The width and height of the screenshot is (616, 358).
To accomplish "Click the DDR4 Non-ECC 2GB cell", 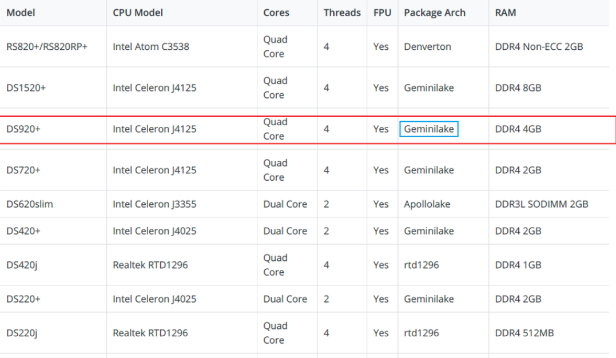I will [x=539, y=47].
